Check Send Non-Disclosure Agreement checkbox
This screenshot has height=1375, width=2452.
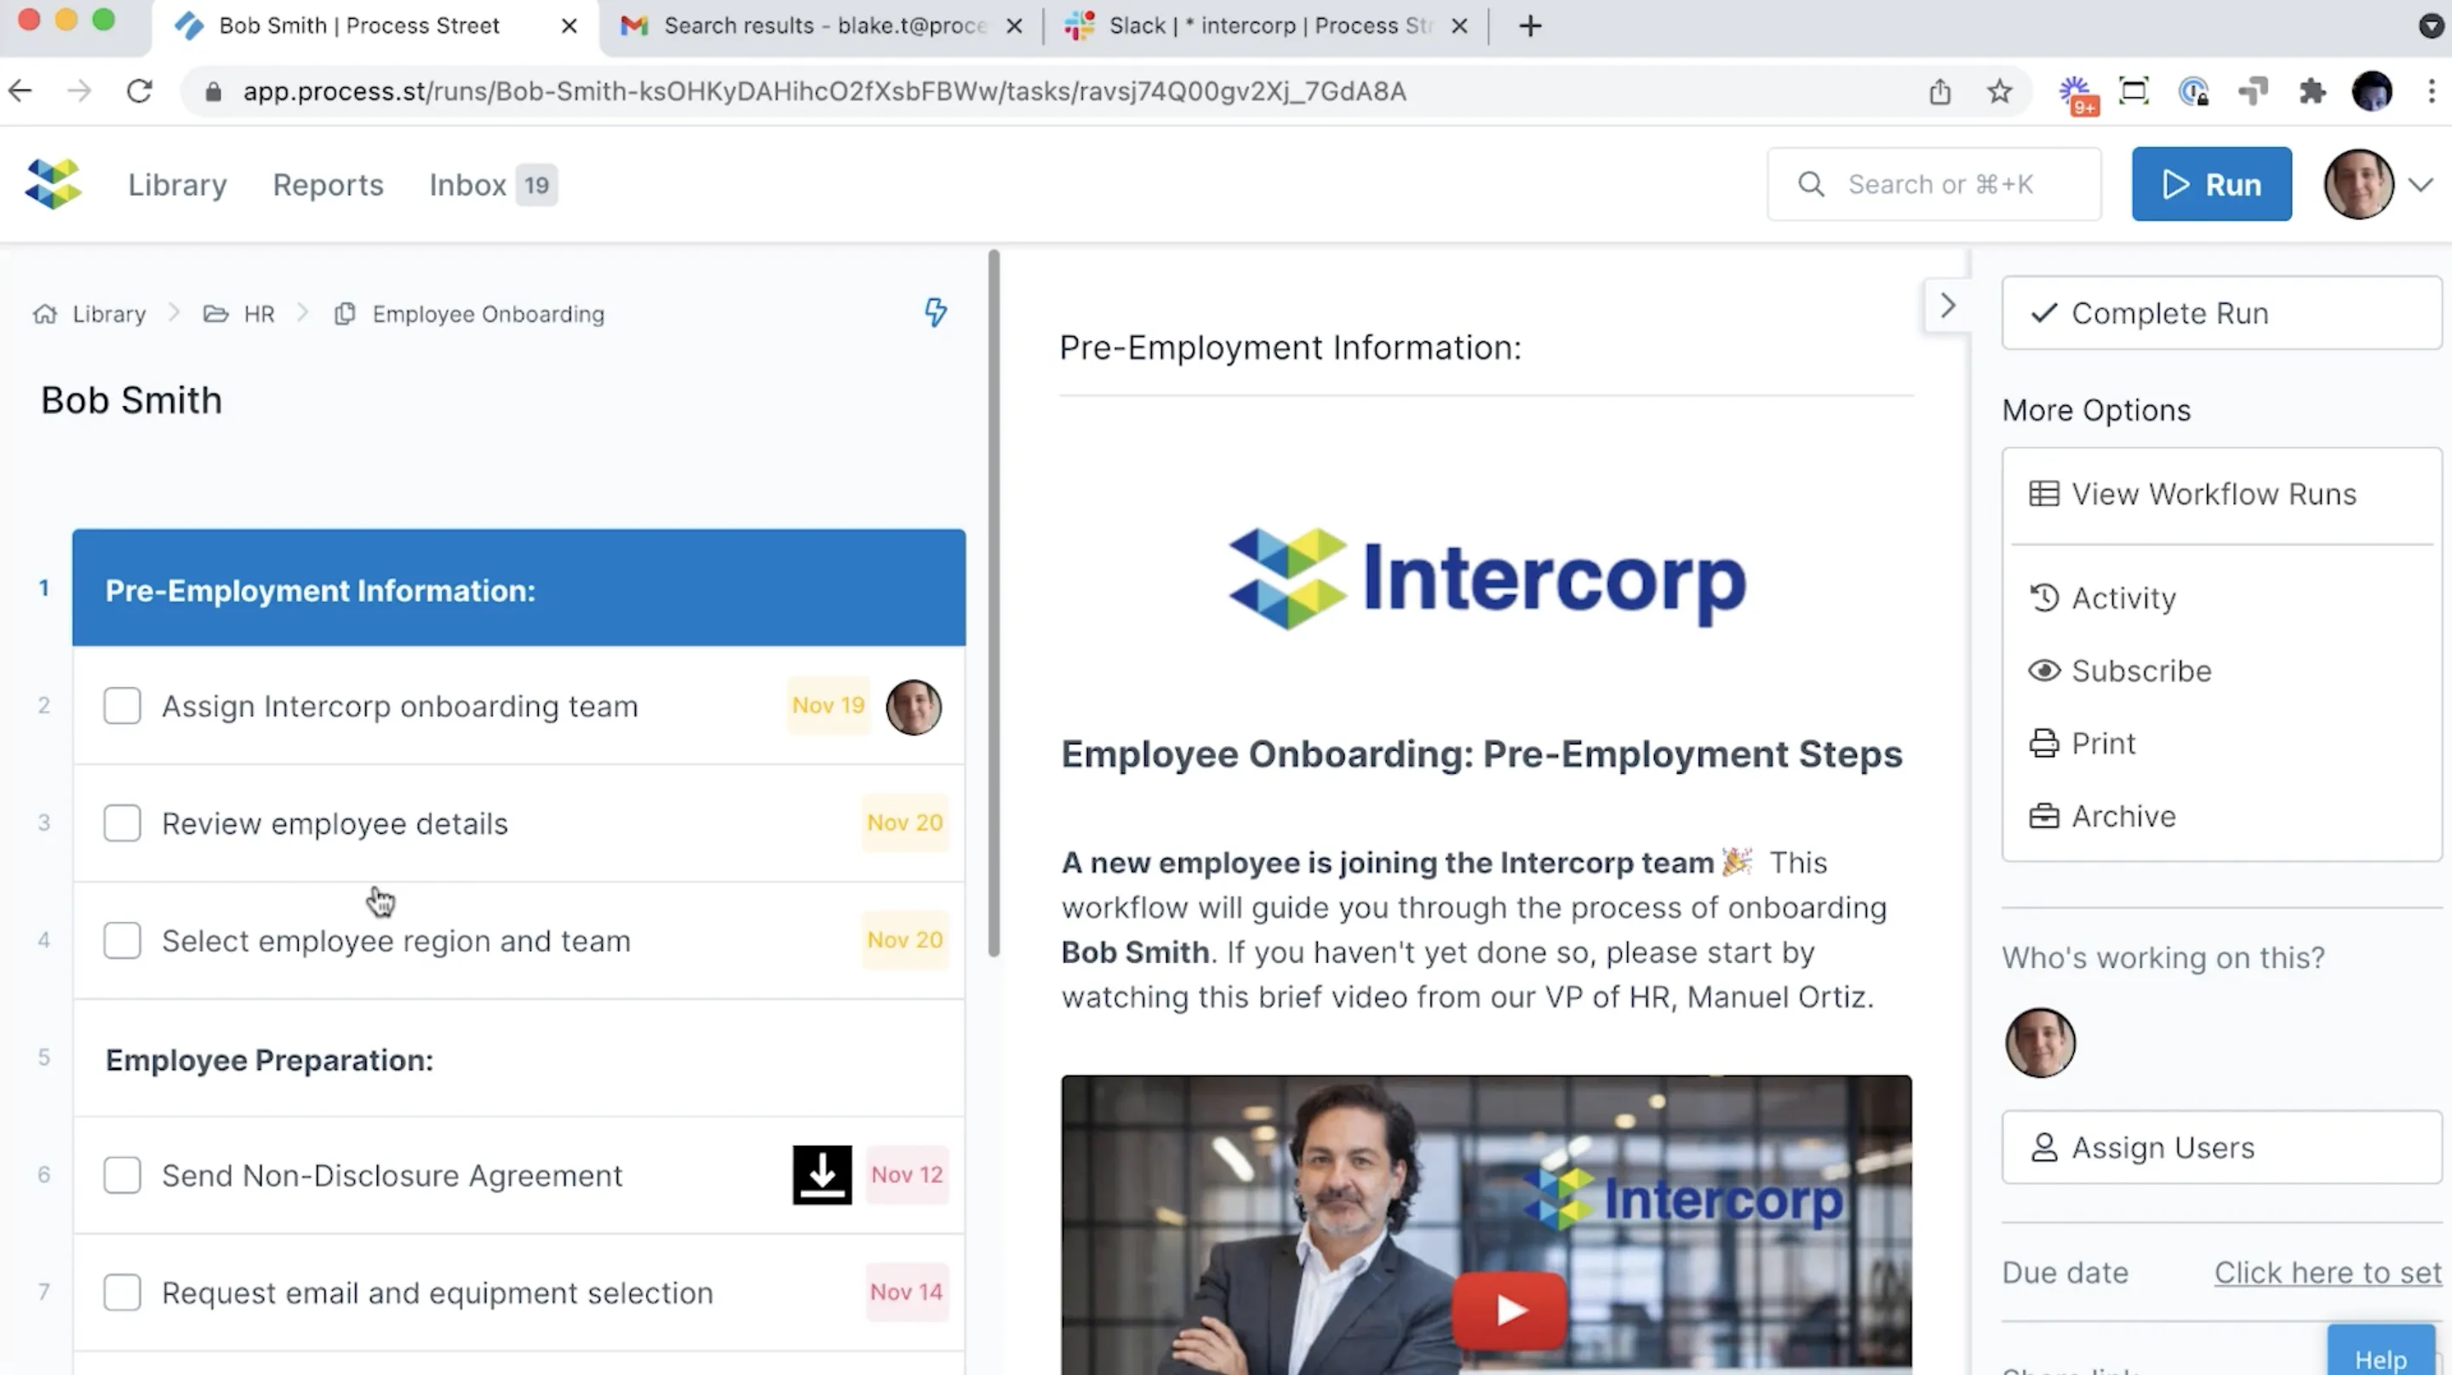[x=122, y=1175]
